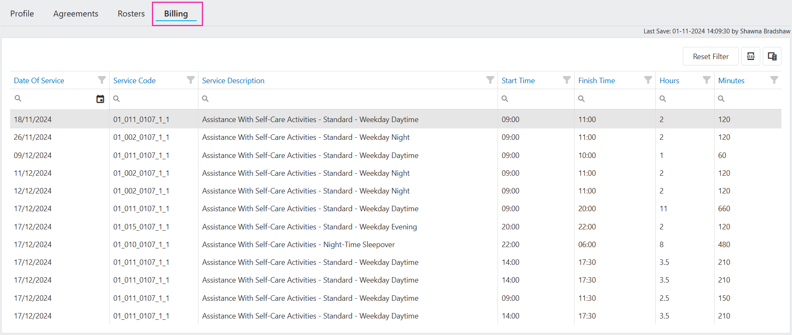792x335 pixels.
Task: Switch to the Profile tab
Action: [x=22, y=14]
